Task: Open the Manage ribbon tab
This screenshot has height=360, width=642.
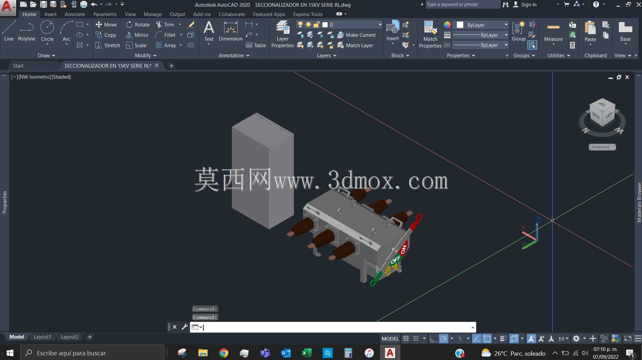Action: (x=153, y=14)
